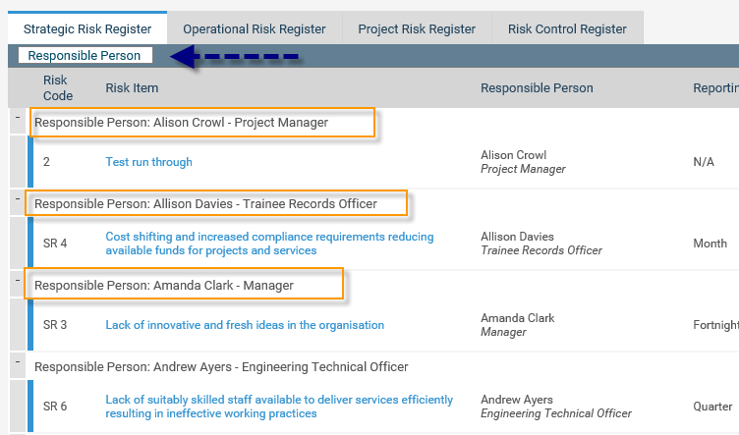Collapse the Amanda Clark group
Screen dimensions: 739x435
coord(19,281)
